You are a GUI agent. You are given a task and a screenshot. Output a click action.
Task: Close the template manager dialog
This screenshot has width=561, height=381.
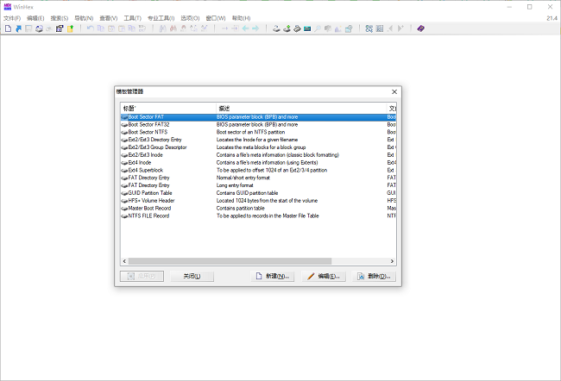point(394,91)
